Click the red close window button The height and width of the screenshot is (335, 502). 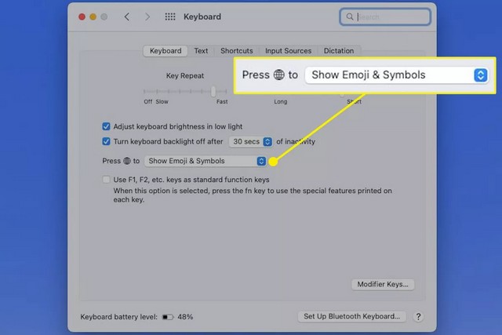coord(81,16)
